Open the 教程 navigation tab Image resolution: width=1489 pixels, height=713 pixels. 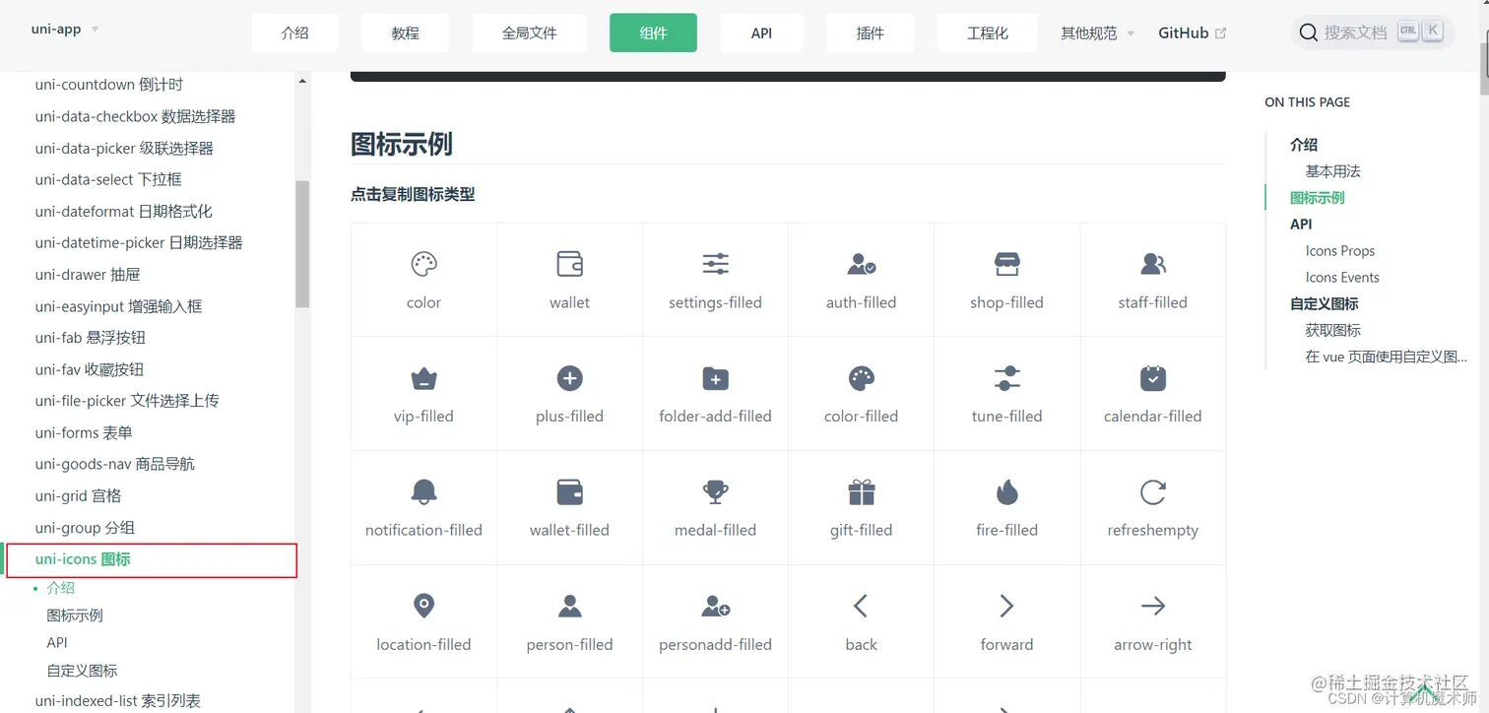click(406, 32)
